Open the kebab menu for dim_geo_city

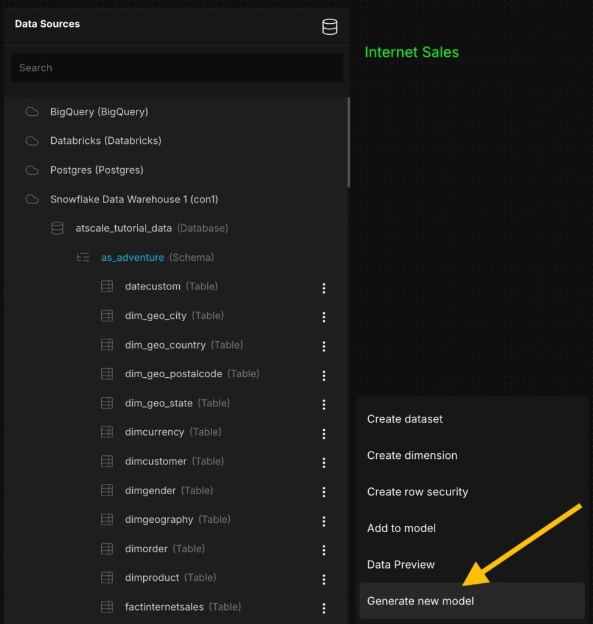click(x=324, y=317)
